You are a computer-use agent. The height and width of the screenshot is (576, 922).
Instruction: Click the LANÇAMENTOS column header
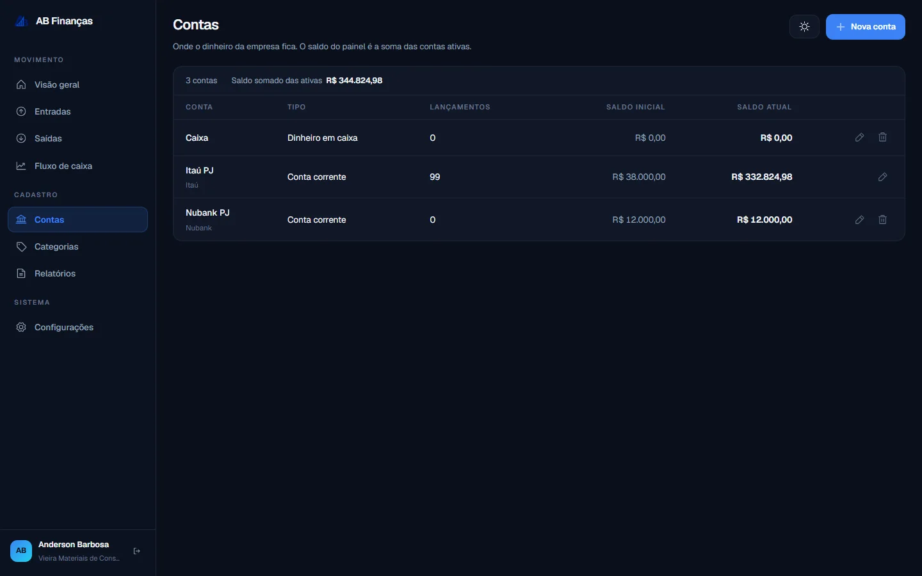click(460, 107)
